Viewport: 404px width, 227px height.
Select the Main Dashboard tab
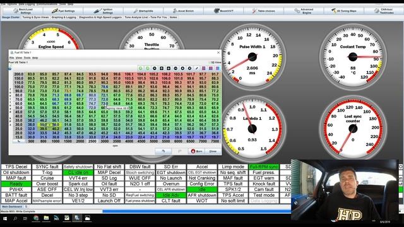(x=12, y=207)
